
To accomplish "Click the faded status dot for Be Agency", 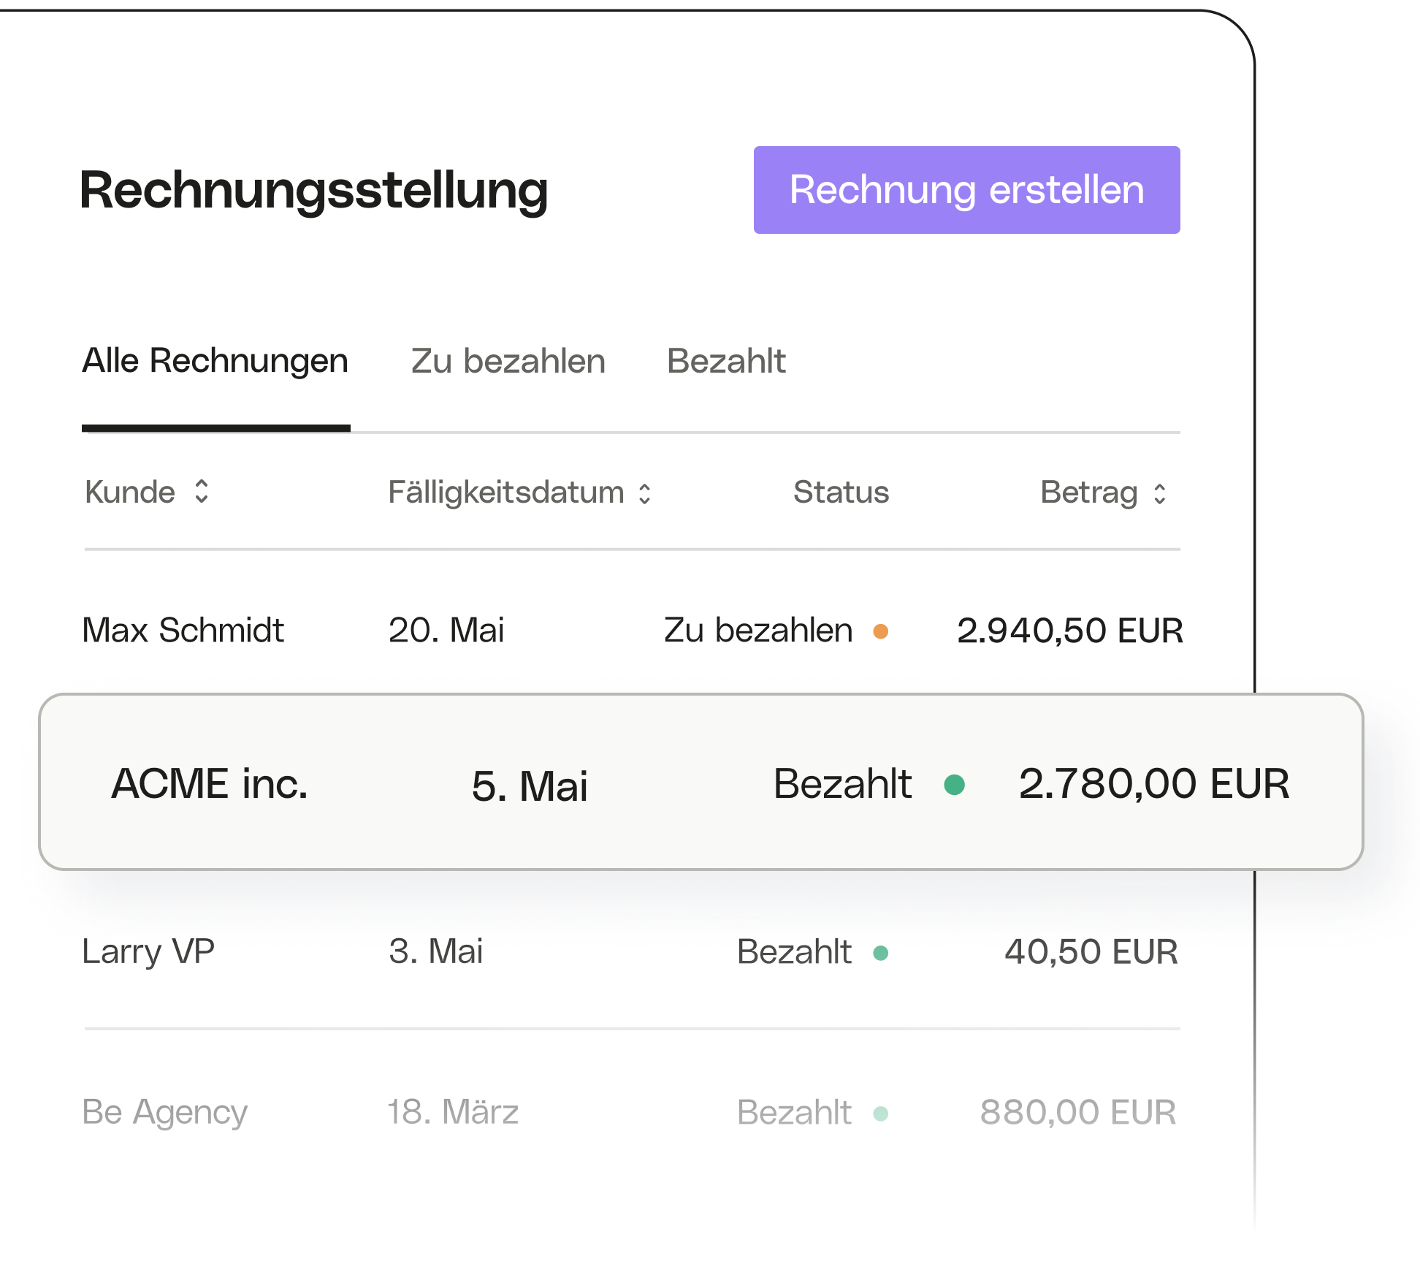I will click(x=881, y=1114).
